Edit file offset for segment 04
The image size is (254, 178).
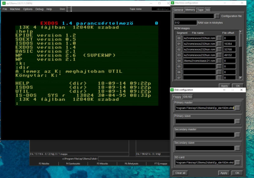(230, 61)
